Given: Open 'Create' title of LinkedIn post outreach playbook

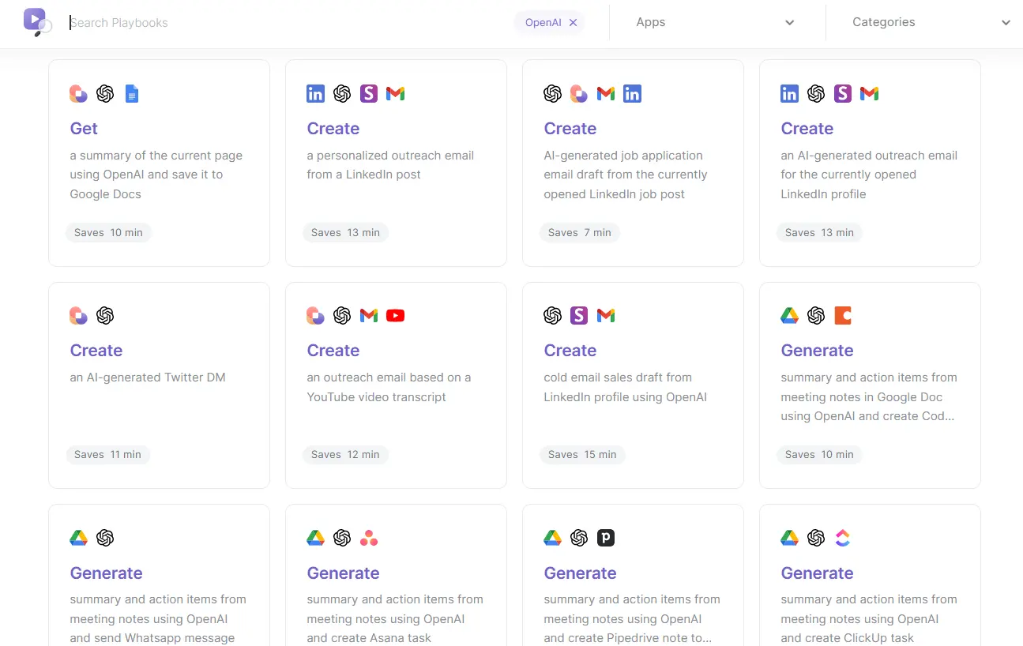Looking at the screenshot, I should tap(333, 129).
